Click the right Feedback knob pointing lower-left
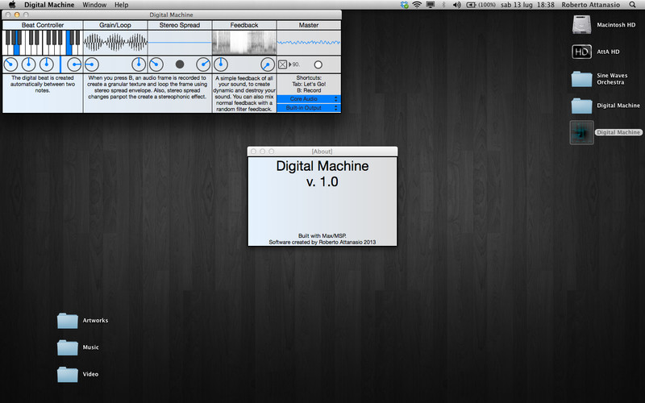 (268, 64)
